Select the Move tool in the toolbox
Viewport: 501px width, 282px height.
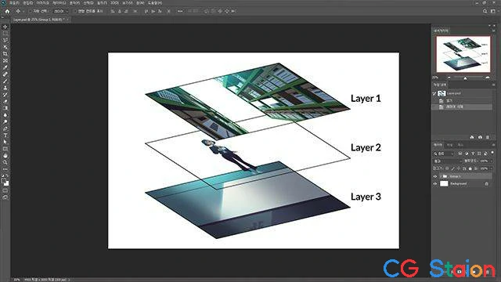(5, 27)
